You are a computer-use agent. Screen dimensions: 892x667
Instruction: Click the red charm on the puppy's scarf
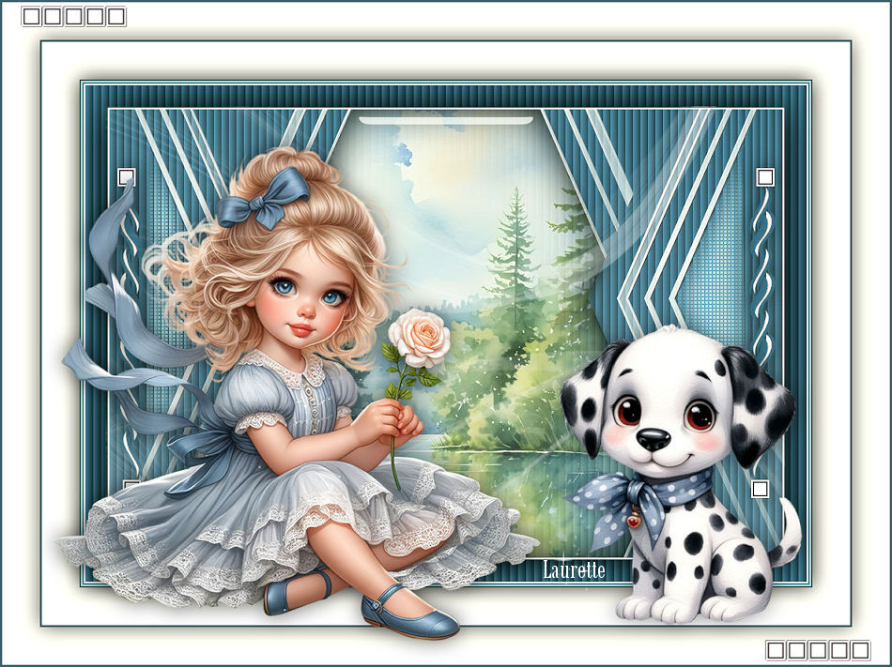(x=635, y=519)
